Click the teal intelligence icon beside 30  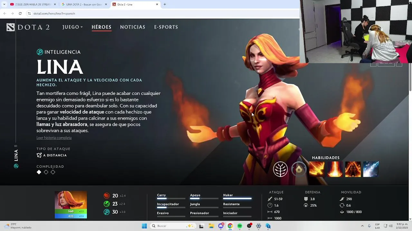107,212
